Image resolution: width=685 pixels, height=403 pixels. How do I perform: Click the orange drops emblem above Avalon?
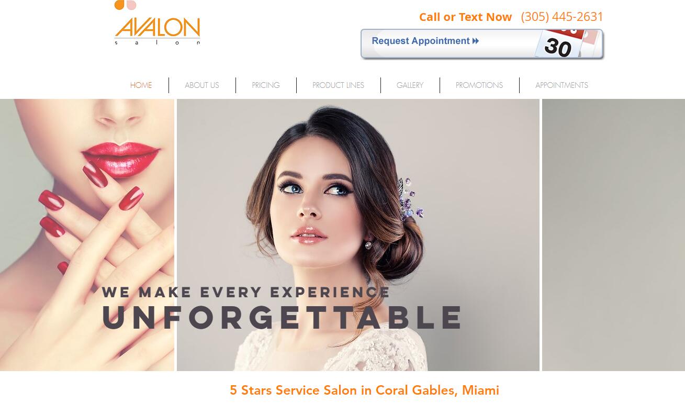tap(126, 5)
